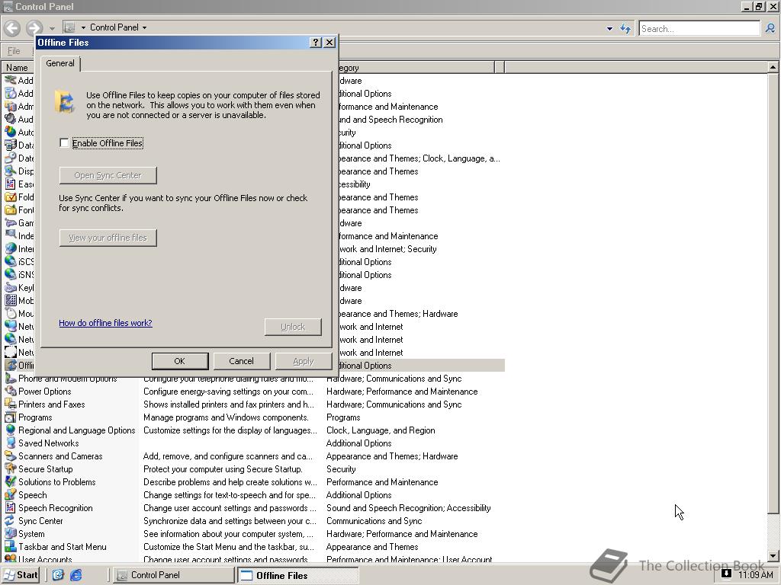
Task: Click 'Protect your computer using Secure Startup.' text
Action: click(223, 469)
